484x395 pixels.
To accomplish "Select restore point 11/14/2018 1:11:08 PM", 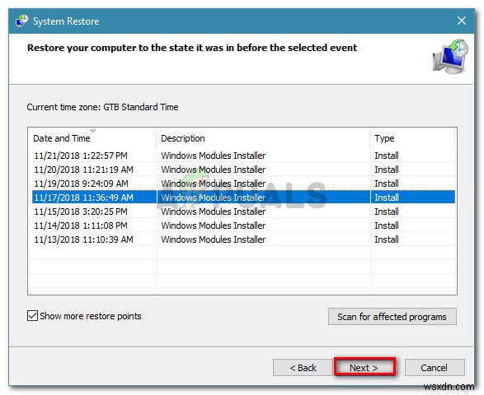I will tap(243, 225).
